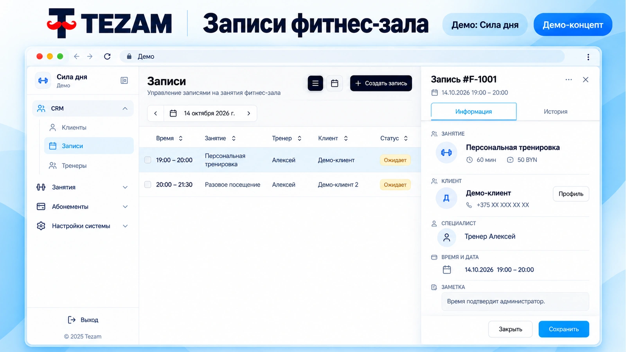Sort table by Занятие column

[x=220, y=138]
